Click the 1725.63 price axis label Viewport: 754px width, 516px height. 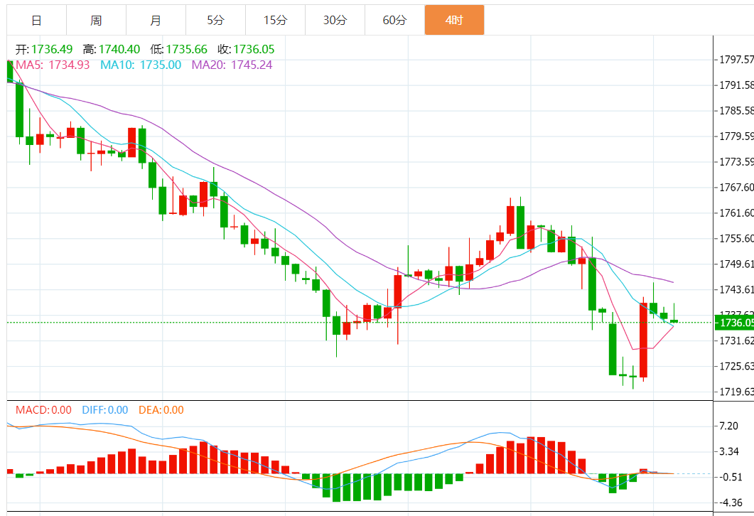click(x=736, y=367)
